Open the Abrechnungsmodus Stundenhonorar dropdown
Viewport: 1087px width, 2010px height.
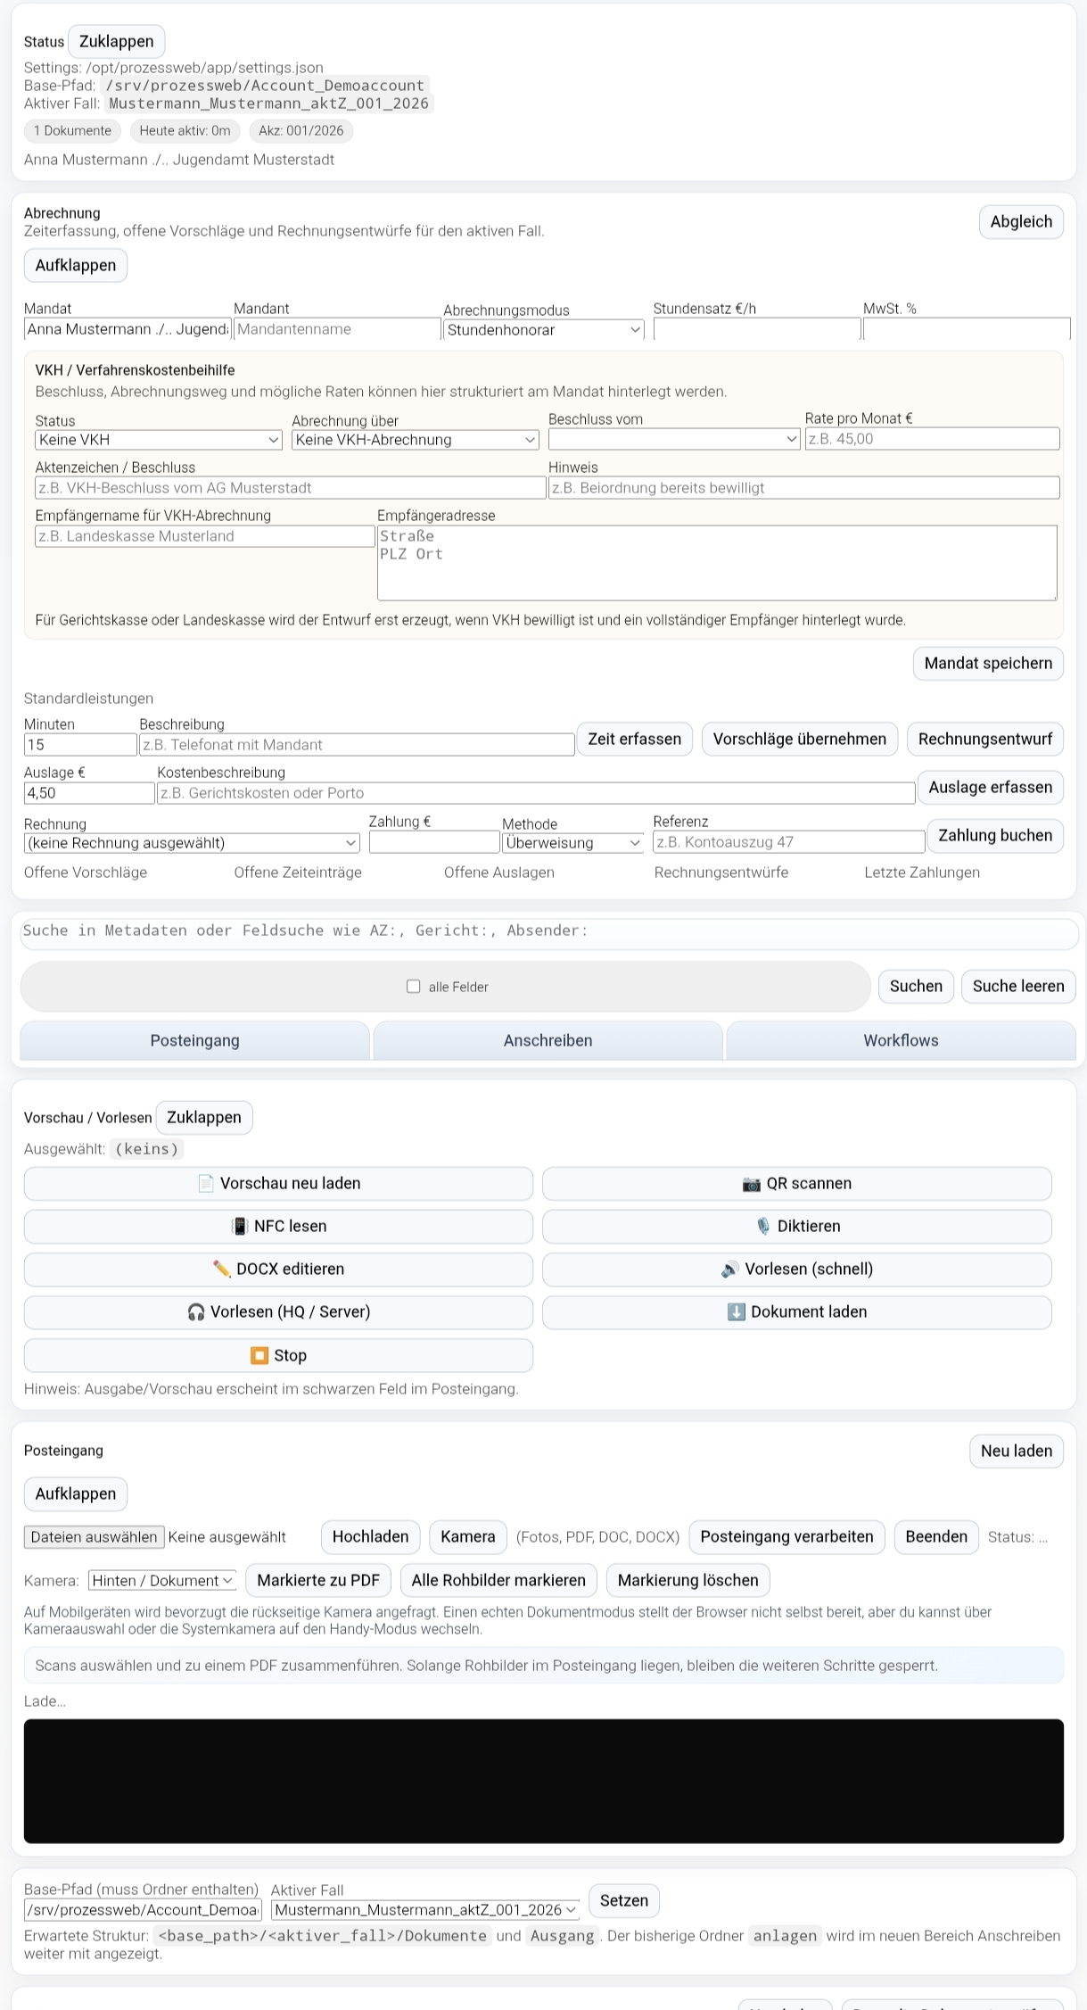pos(543,330)
